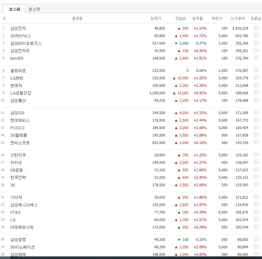Viewport: 262px width, 259px height.
Task: Open the 신한지주 stock link
Action: (x=18, y=155)
